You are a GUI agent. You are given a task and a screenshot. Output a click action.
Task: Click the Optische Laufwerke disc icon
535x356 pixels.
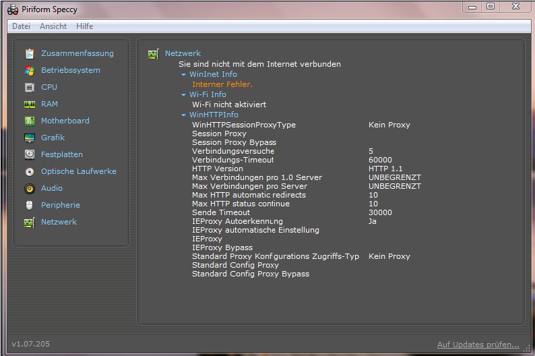[30, 172]
